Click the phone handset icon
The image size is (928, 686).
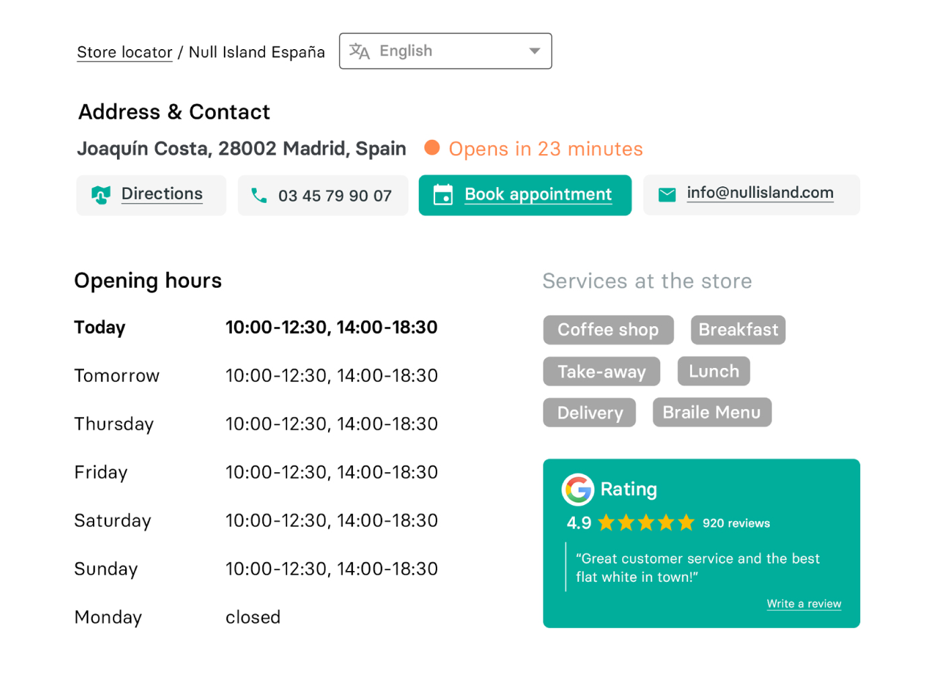tap(259, 196)
